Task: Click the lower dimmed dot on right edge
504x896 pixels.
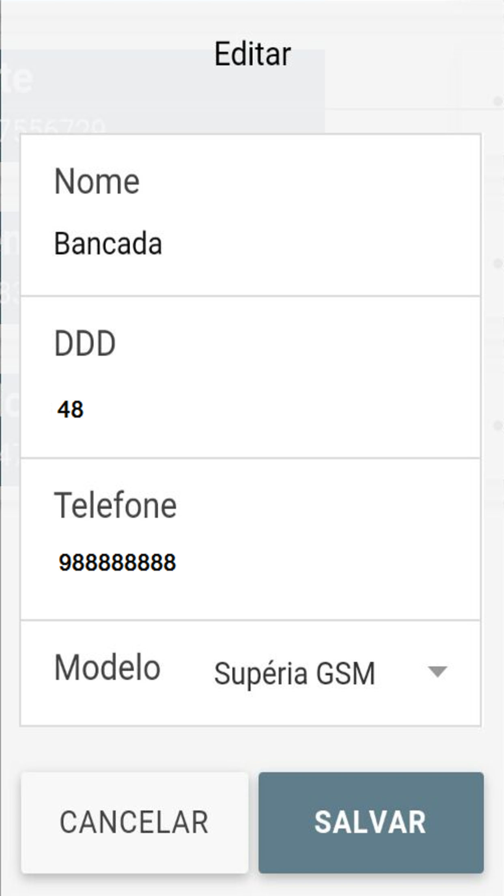Action: [x=498, y=426]
